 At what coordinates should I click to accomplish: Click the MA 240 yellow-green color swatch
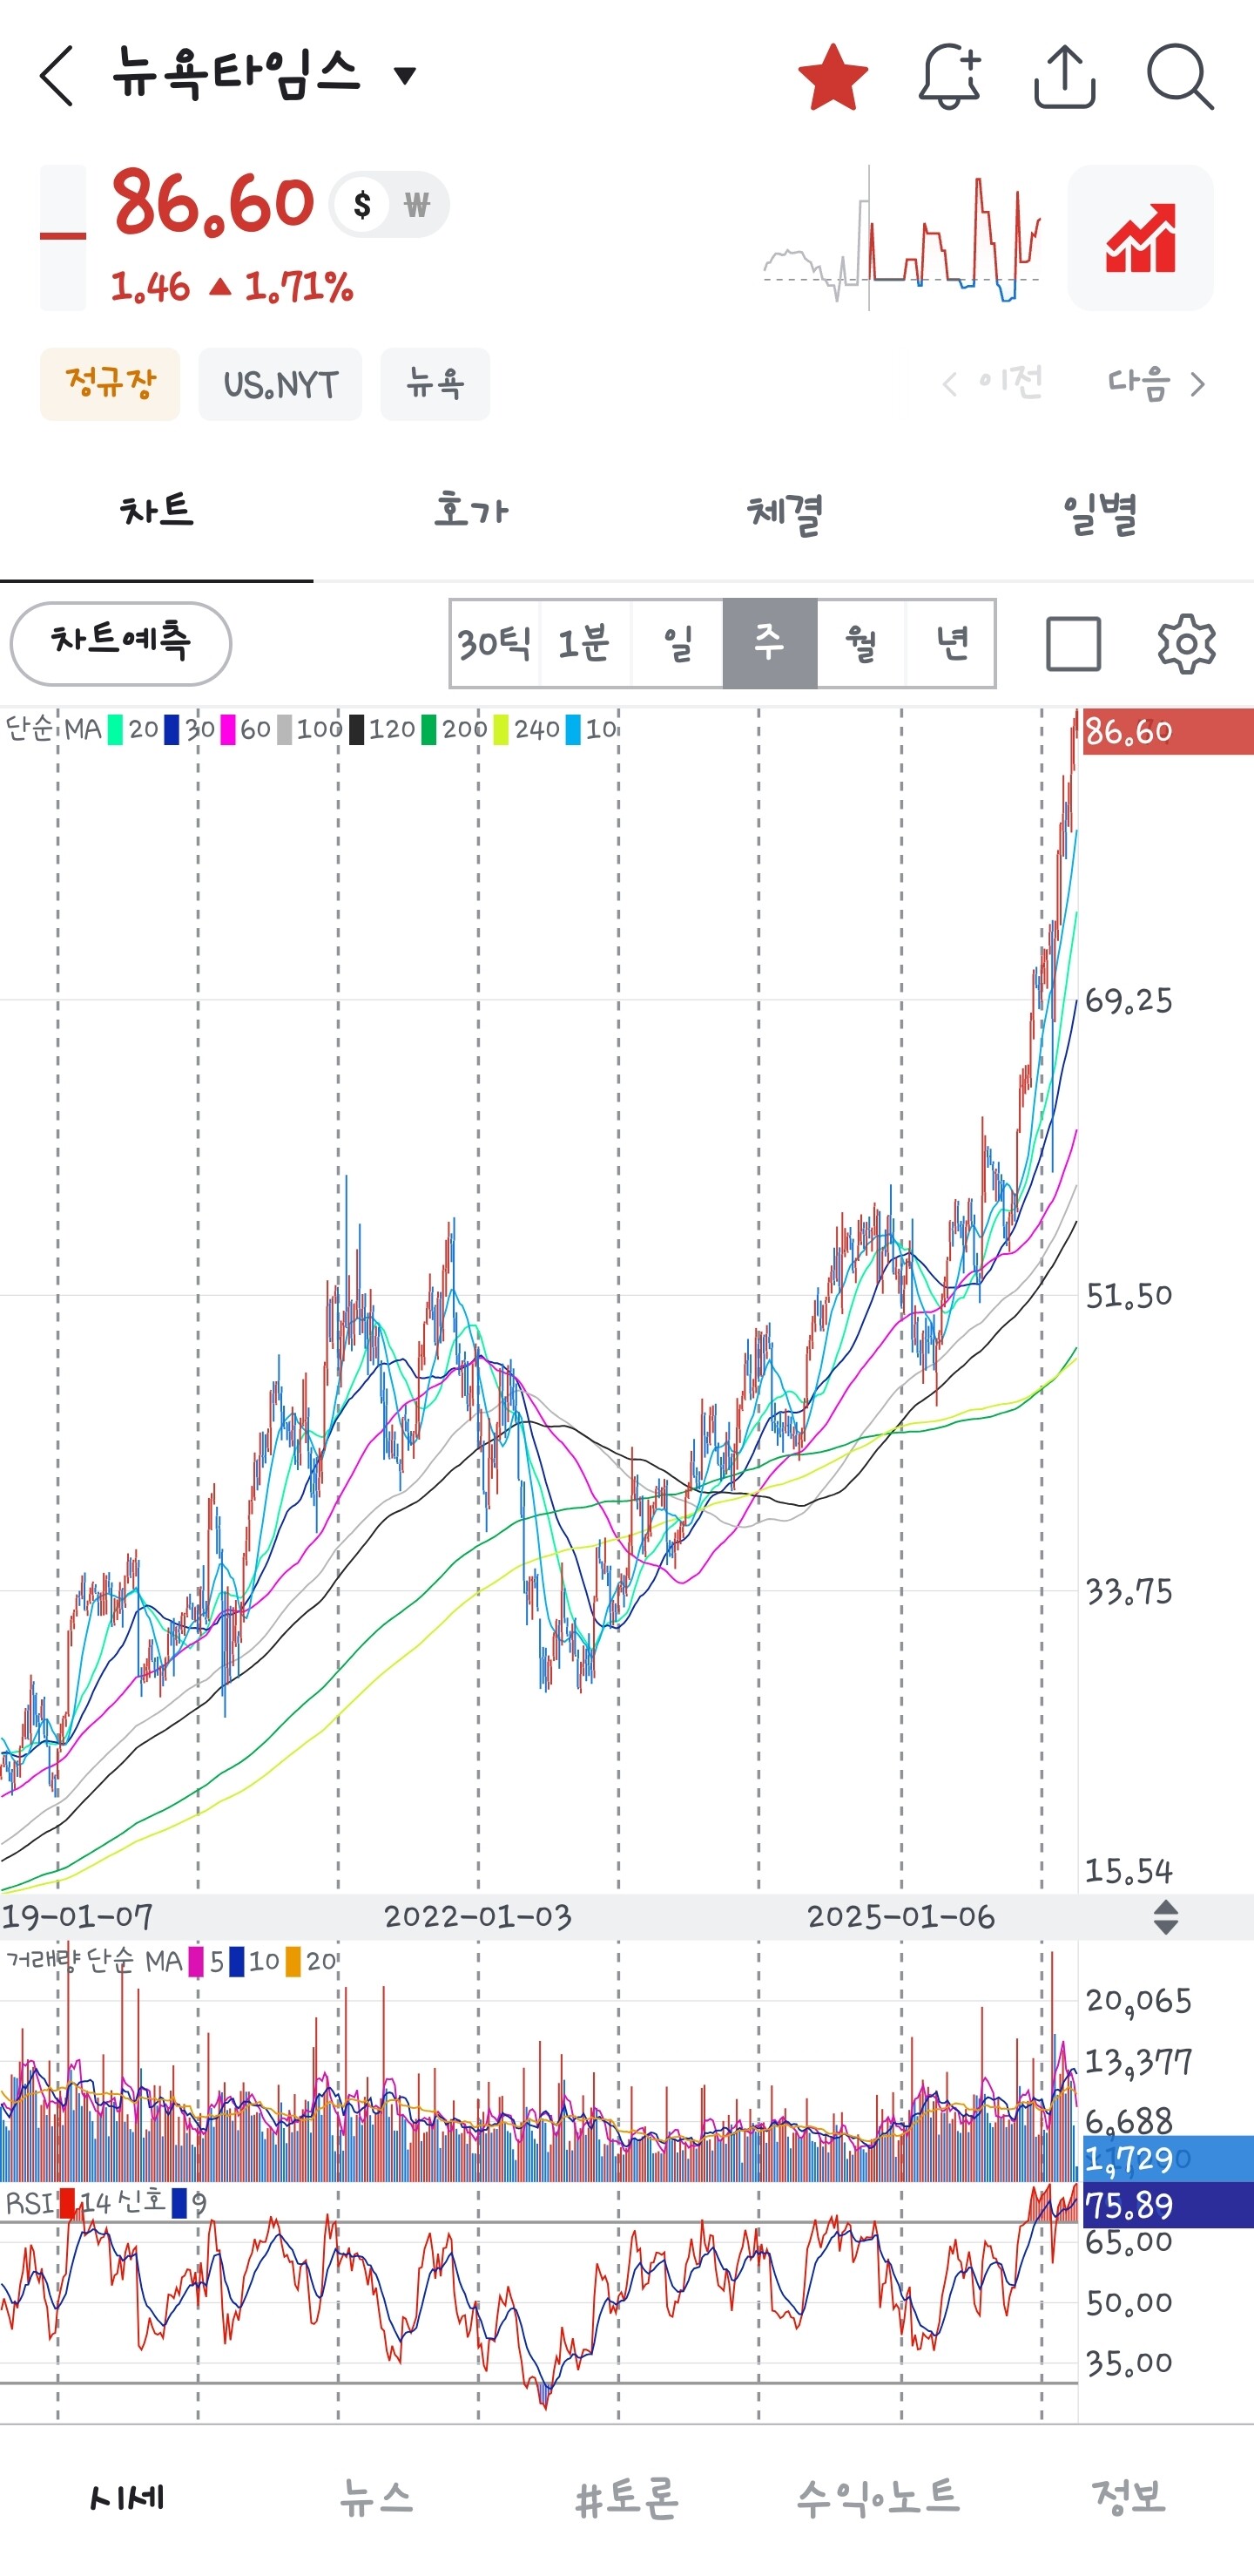tap(501, 729)
